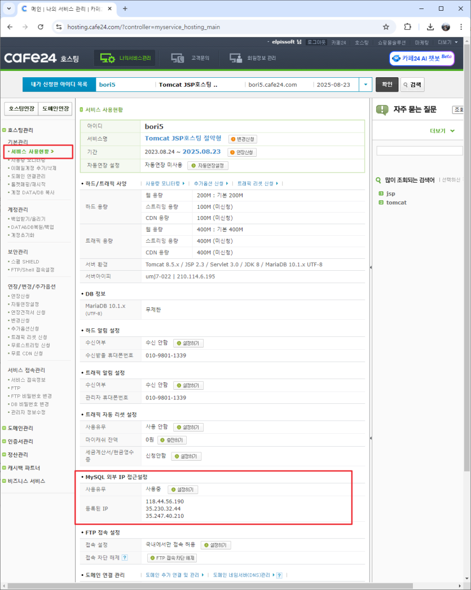Open 이메일계정 추가/삭제 in the sidebar
This screenshot has width=471, height=590.
33,168
